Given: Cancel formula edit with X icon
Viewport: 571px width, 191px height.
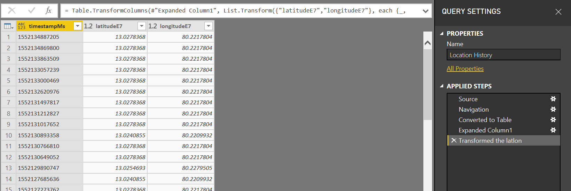Looking at the screenshot, I should pyautogui.click(x=12, y=10).
